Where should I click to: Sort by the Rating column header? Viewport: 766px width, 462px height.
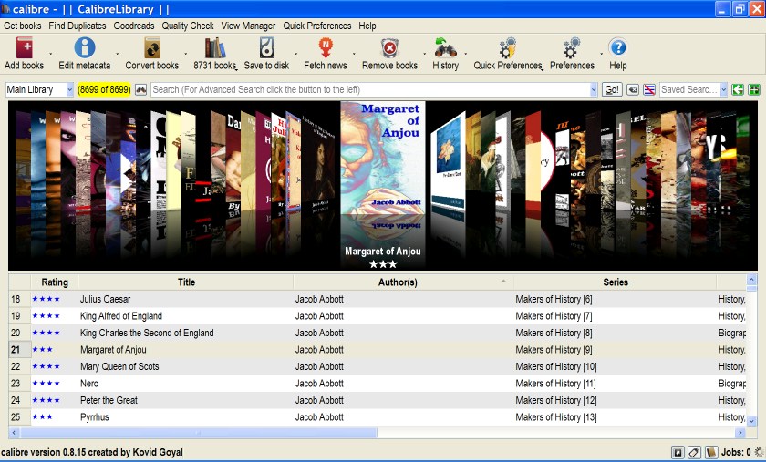[54, 282]
